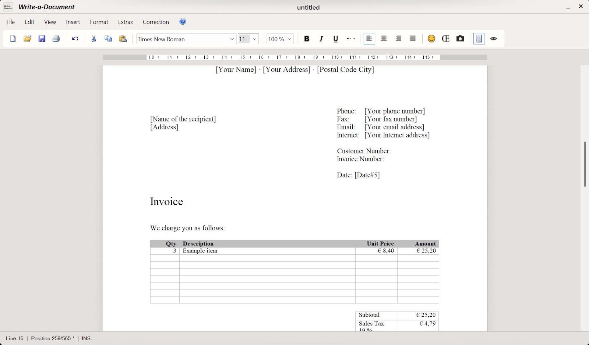The width and height of the screenshot is (589, 345).
Task: Click the 'Example item' table cell
Action: [267, 251]
